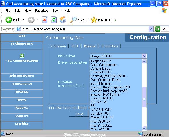
Task: Click the page icon in the address bar
Action: coord(19,29)
